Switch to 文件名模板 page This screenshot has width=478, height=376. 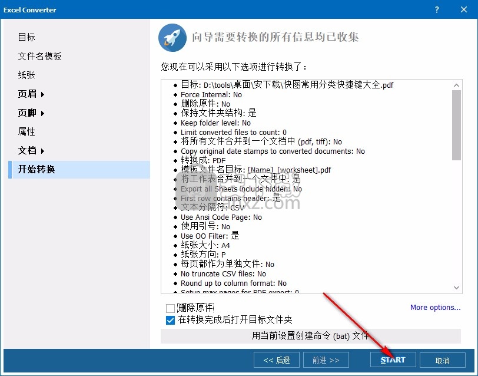[x=39, y=56]
